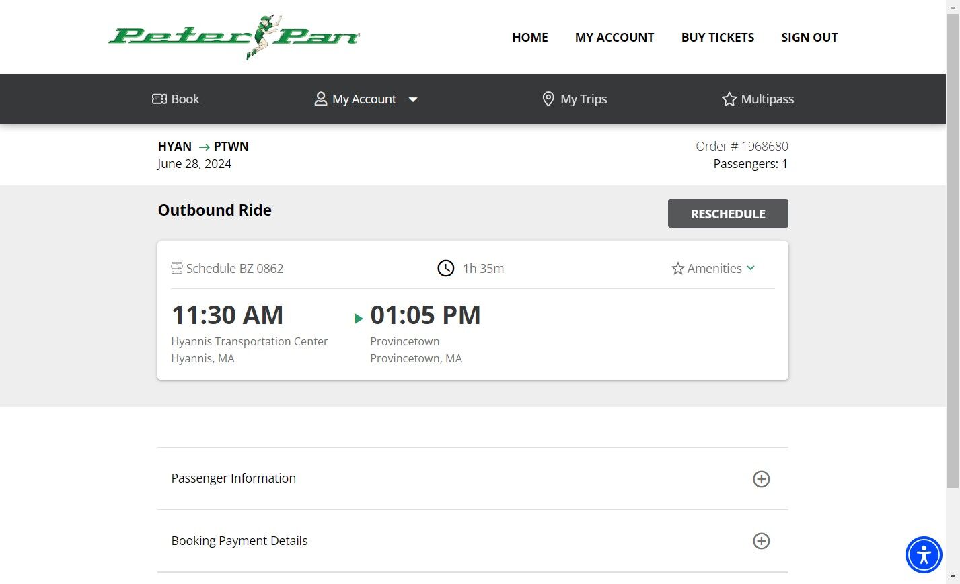Expand Booking Payment Details plus icon
The image size is (960, 584).
coord(761,541)
